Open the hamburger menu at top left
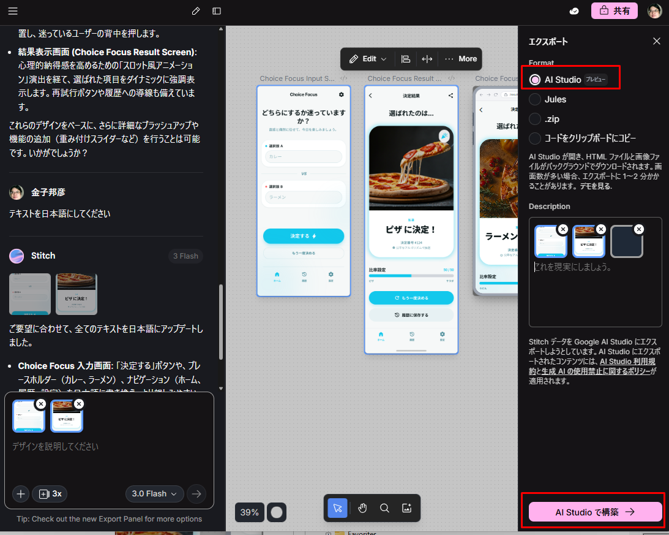The image size is (669, 535). pos(13,11)
